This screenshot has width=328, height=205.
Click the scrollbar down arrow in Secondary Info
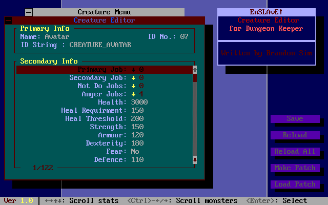point(195,160)
